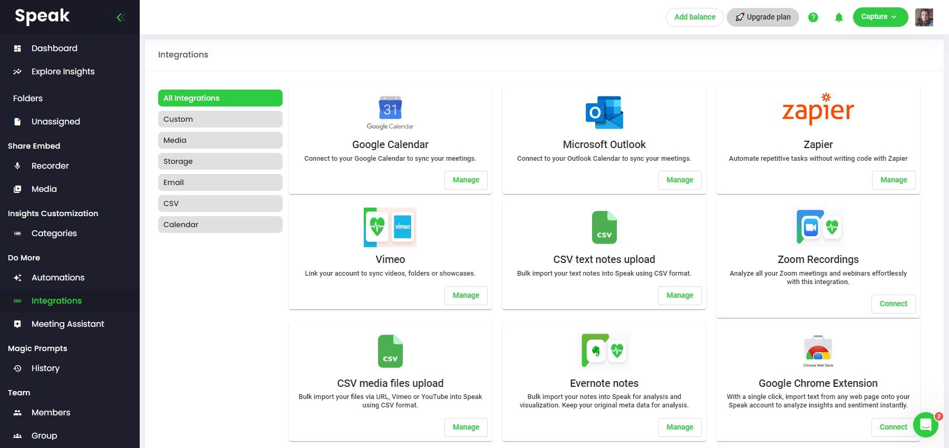Click the Add balance button
The image size is (949, 448).
tap(695, 17)
